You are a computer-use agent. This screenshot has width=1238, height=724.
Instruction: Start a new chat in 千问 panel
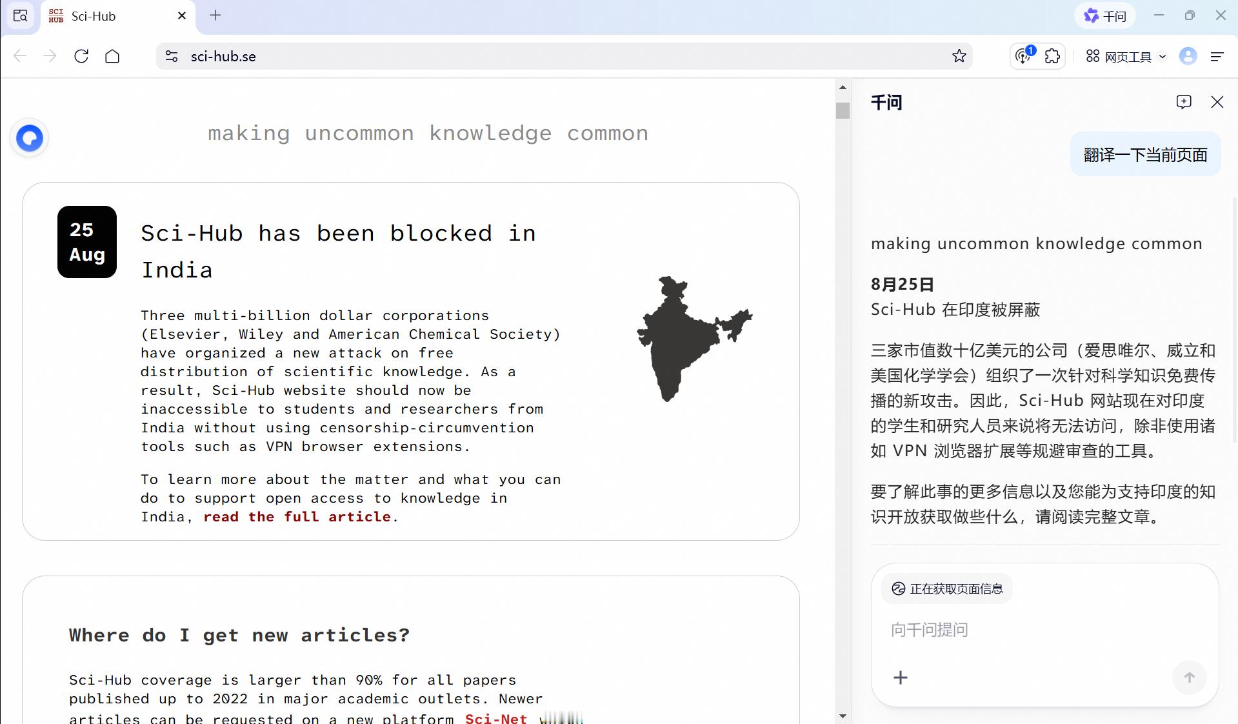1184,102
